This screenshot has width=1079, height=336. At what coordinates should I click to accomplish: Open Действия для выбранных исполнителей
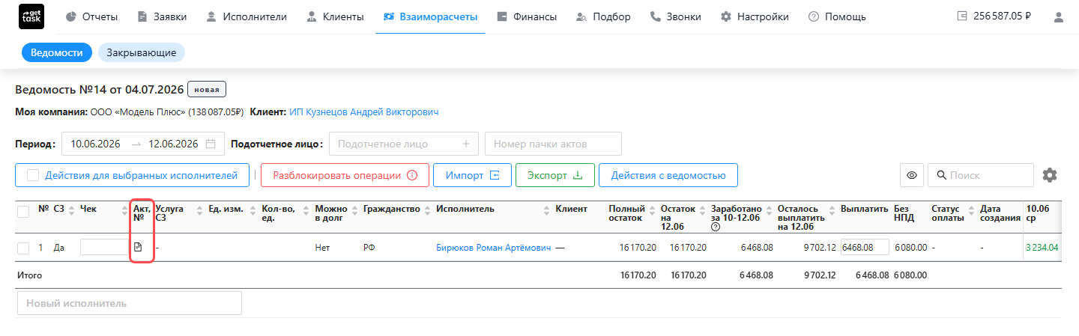tap(132, 175)
